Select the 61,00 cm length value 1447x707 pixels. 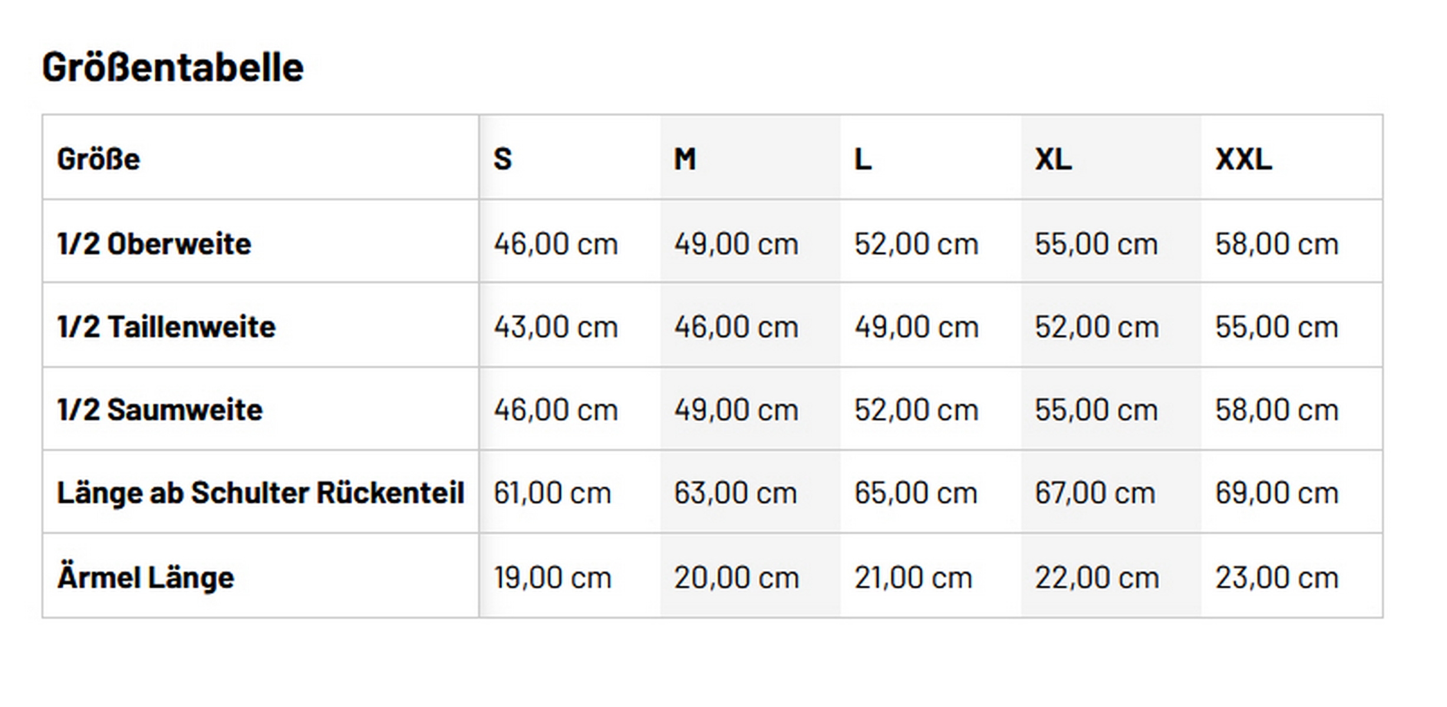(x=552, y=493)
